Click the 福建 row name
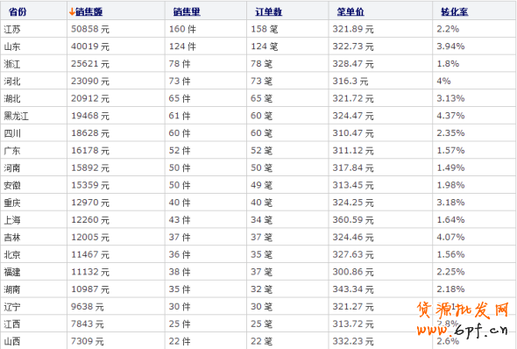 (12, 272)
